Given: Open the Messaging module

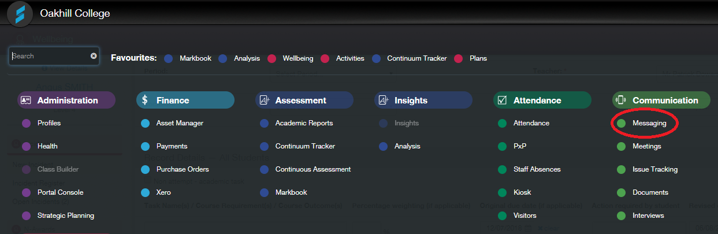Looking at the screenshot, I should (x=649, y=123).
